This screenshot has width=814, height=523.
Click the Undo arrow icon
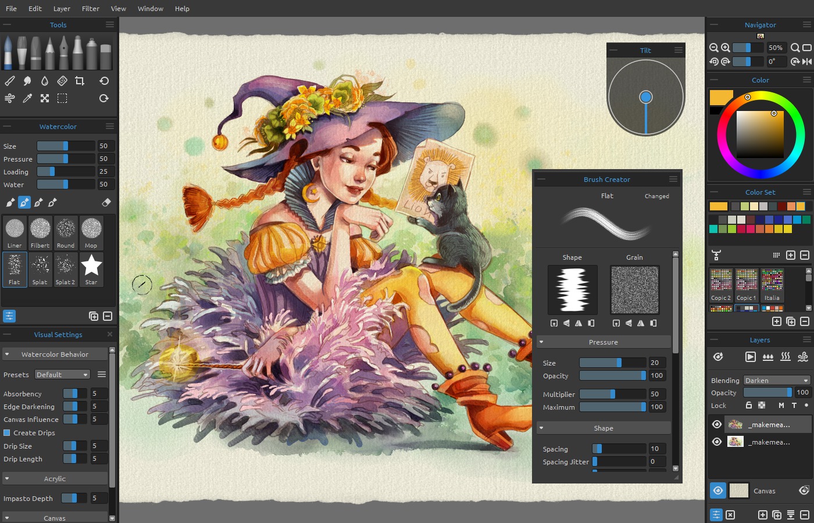click(x=104, y=81)
